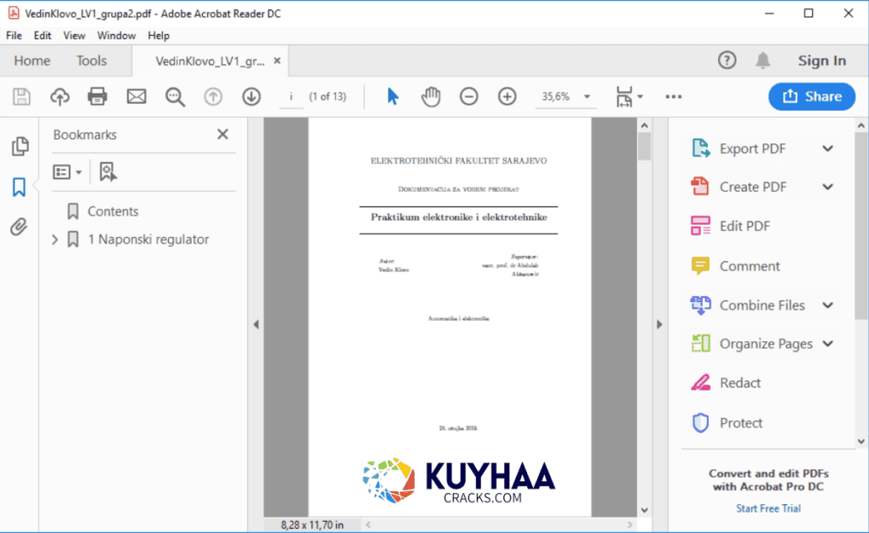Switch to the Home tab
Screen dimensions: 869x533
32,60
